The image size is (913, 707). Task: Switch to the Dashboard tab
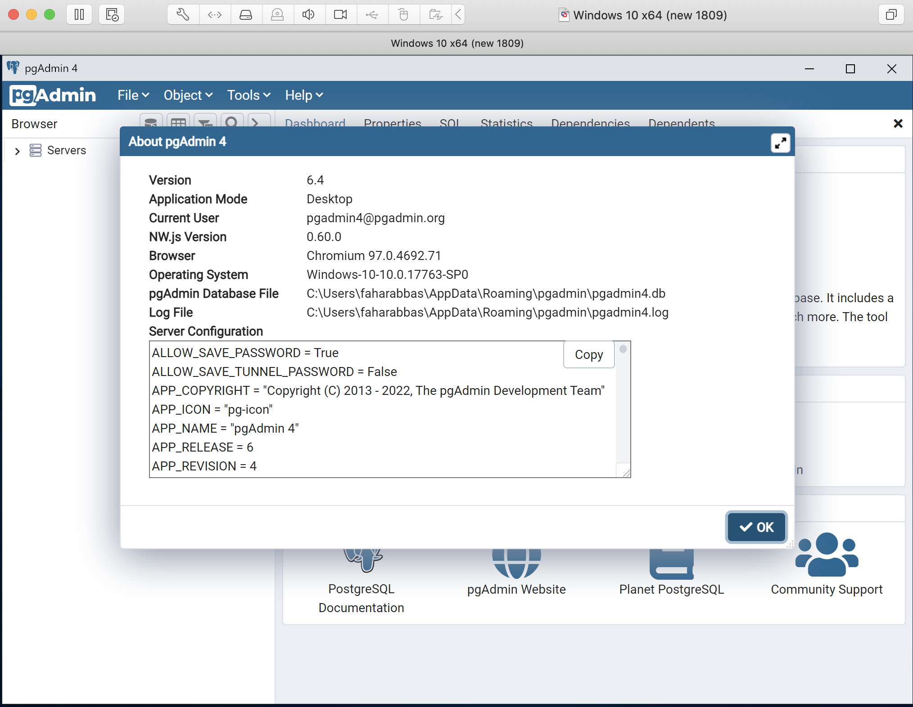[315, 122]
